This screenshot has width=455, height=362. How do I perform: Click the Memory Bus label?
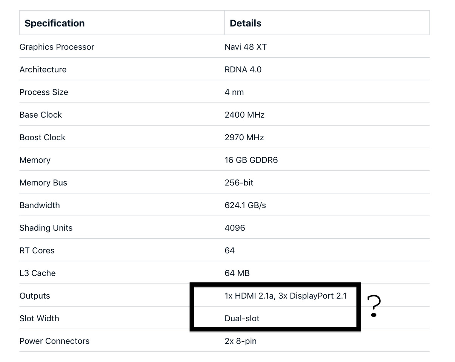[43, 183]
